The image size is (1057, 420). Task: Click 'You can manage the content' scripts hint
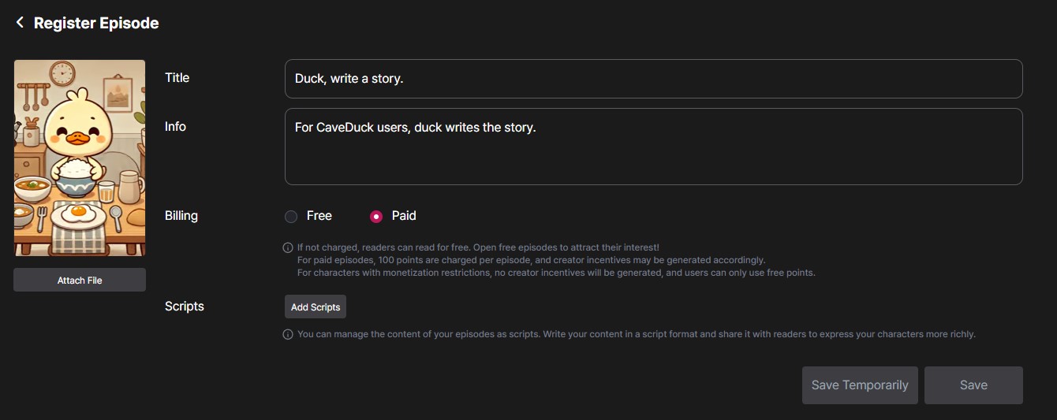(637, 334)
